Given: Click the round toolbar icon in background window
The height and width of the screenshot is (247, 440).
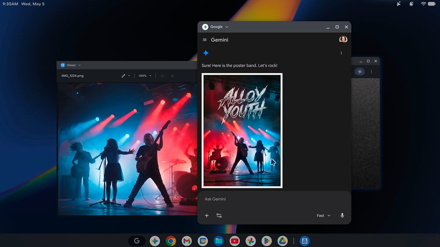Looking at the screenshot, I should tap(360, 72).
